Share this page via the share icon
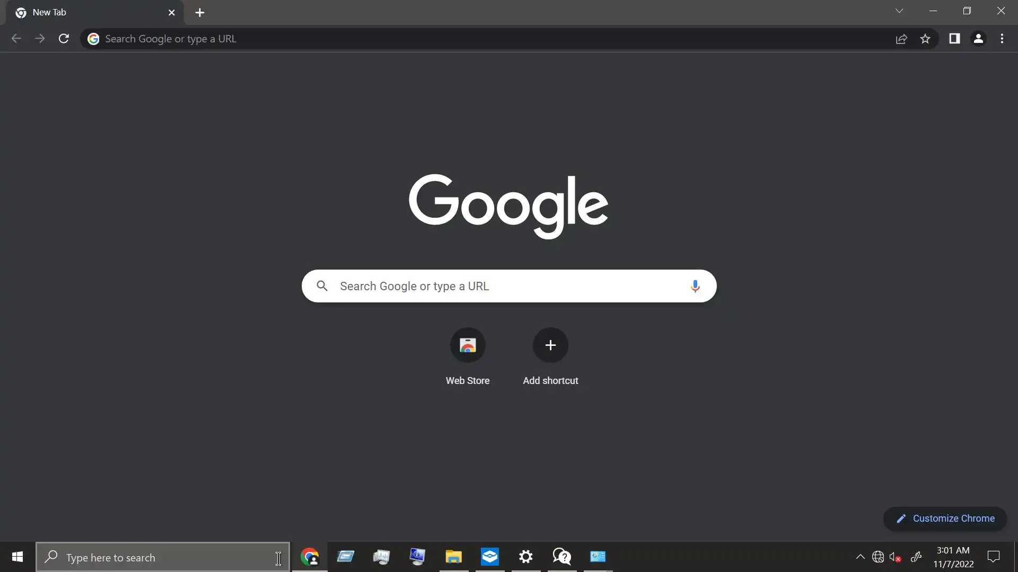The height and width of the screenshot is (572, 1018). click(901, 39)
